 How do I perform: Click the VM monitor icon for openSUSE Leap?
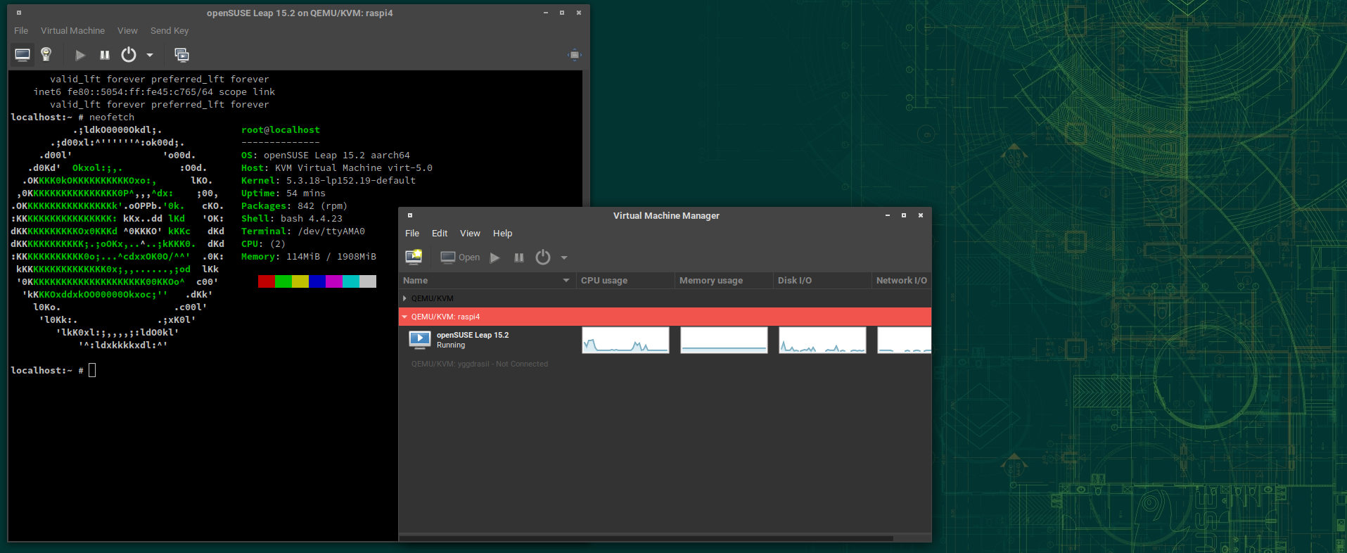pos(419,340)
